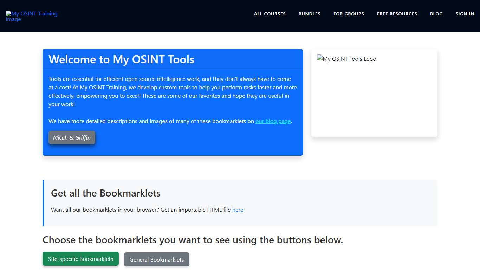This screenshot has width=480, height=270.
Task: Switch to General Bookmarklets
Action: click(x=156, y=259)
